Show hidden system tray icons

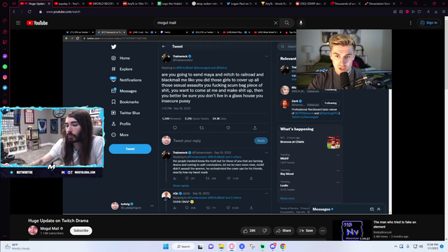pos(395,246)
